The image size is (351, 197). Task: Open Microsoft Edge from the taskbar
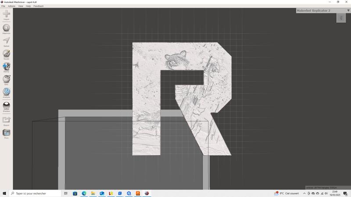84,193
